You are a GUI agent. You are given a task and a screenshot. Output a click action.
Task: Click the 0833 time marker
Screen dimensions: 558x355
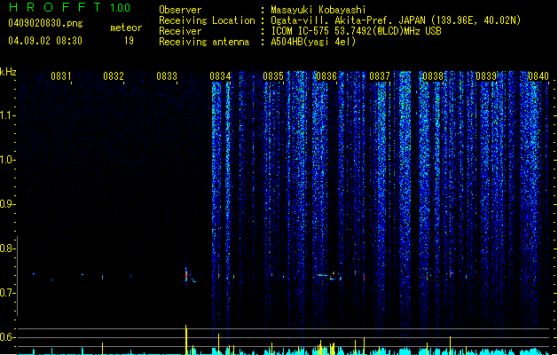point(167,76)
